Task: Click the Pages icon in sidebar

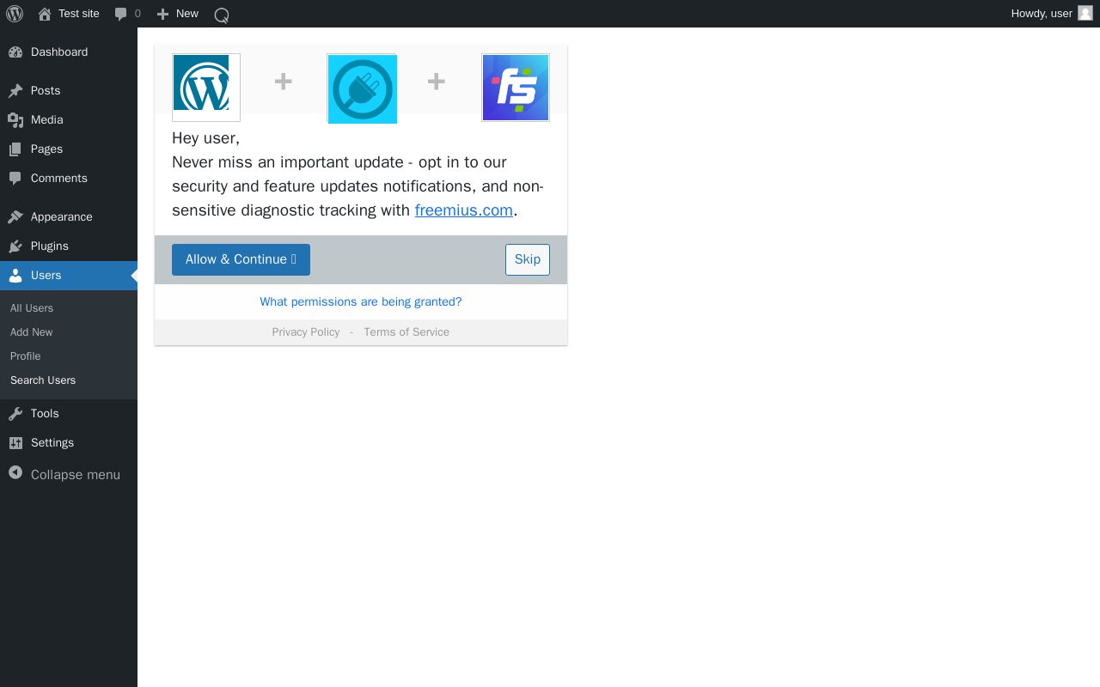Action: (15, 149)
